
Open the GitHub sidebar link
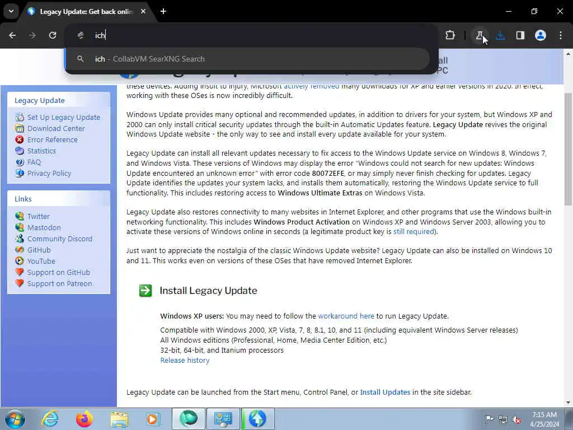click(39, 250)
